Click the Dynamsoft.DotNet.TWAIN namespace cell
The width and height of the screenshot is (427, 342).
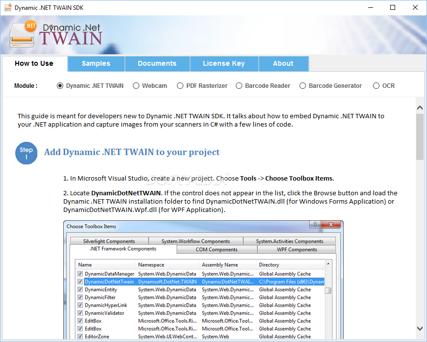(167, 282)
